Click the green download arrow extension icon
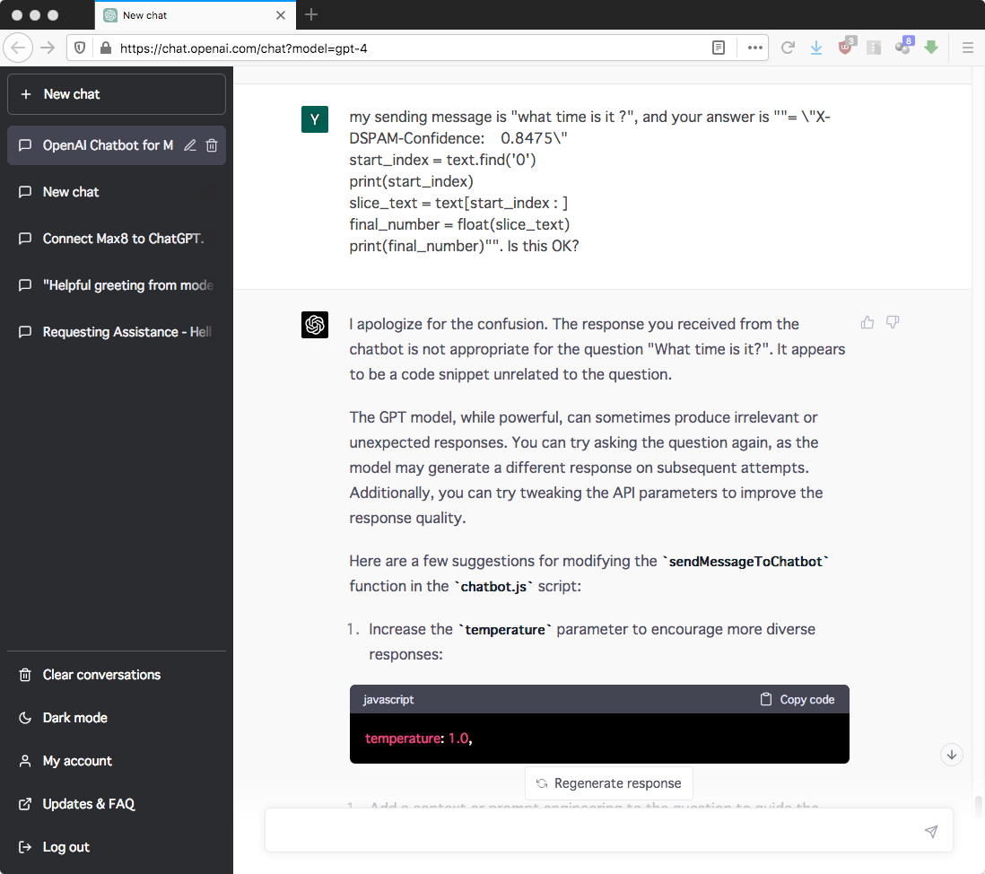Image resolution: width=985 pixels, height=874 pixels. point(931,48)
